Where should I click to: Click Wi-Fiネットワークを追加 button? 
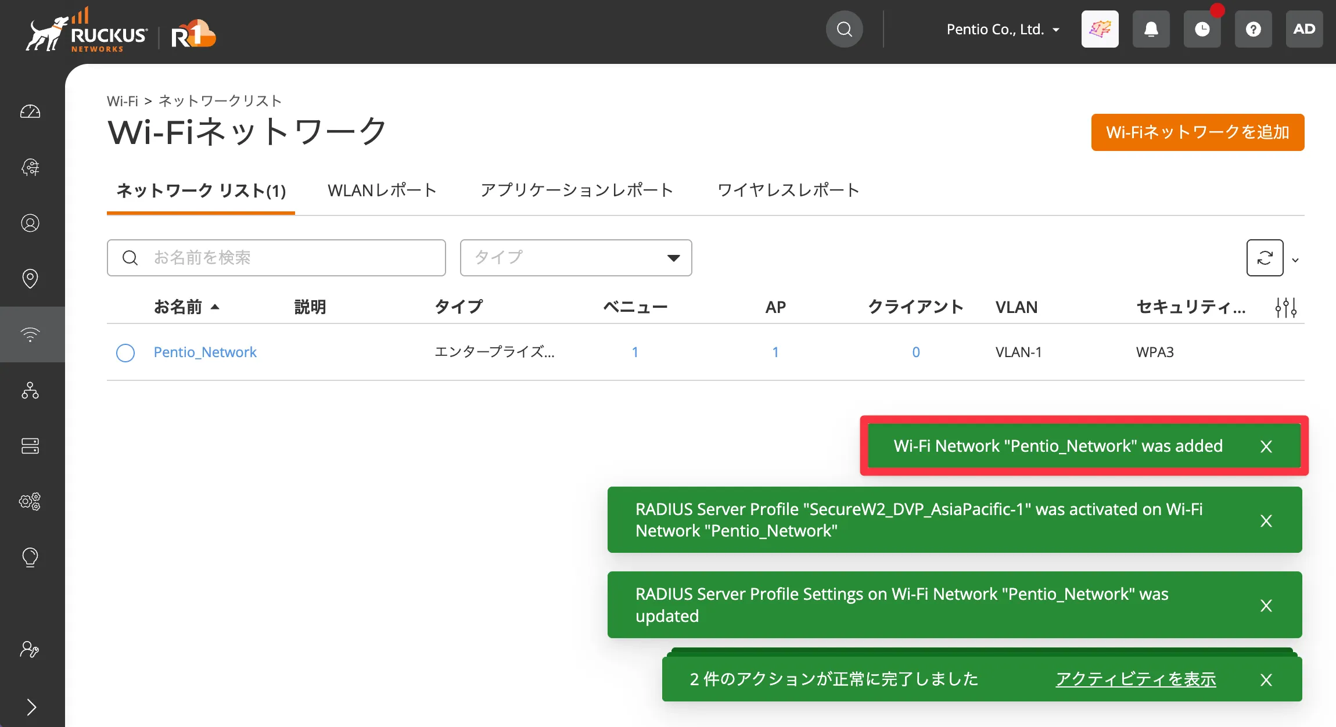[x=1198, y=132]
